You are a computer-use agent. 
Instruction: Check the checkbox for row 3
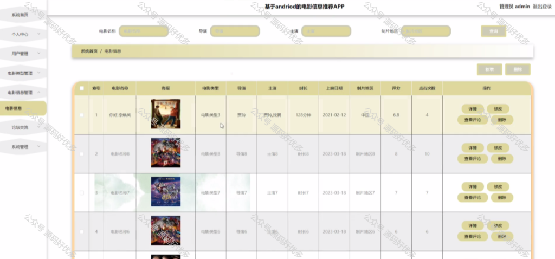click(82, 193)
